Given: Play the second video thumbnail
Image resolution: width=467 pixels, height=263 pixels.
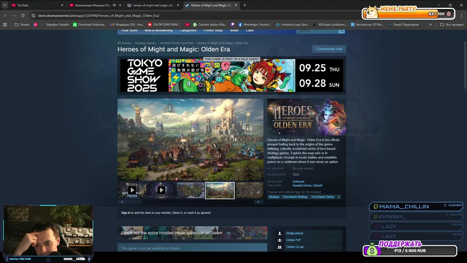Looking at the screenshot, I should (161, 190).
